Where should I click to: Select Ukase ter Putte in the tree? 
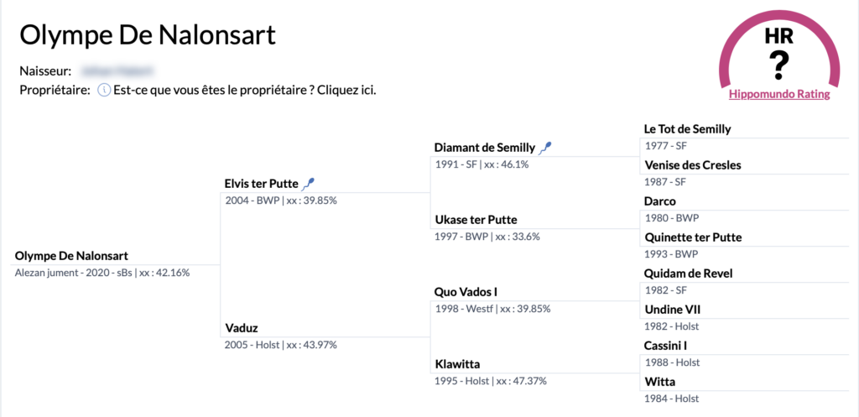(476, 219)
